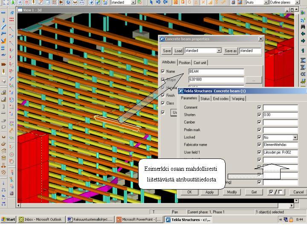Toggle the Prelim mark checkbox

coord(259,130)
